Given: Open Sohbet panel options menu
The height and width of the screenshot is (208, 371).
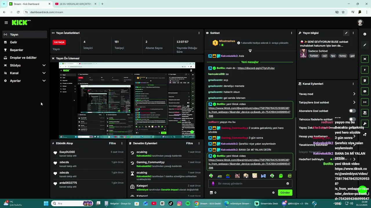Looking at the screenshot, I should coord(292,33).
